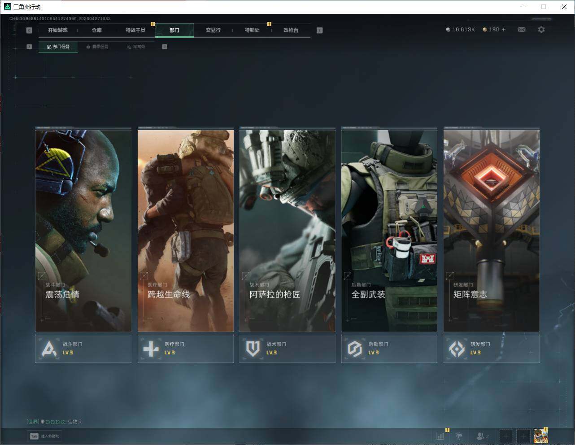Open the player avatar in bottom bar
Screen dimensions: 575x445
pos(540,436)
